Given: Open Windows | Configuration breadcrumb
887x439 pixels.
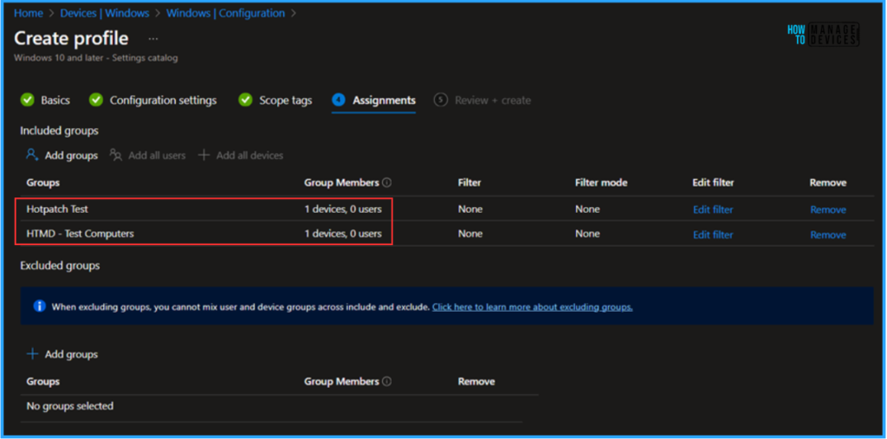Looking at the screenshot, I should (x=225, y=13).
